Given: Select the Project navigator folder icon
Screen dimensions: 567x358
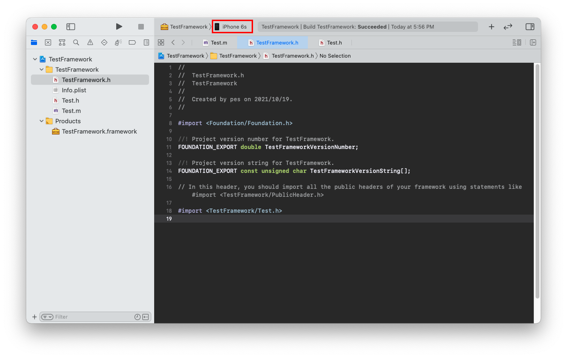Looking at the screenshot, I should click(34, 42).
